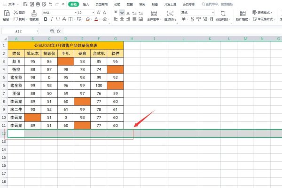Increase font size with the A+ icon

99,12
